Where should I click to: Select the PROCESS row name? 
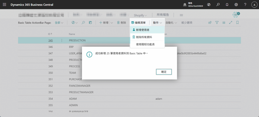point(74,66)
